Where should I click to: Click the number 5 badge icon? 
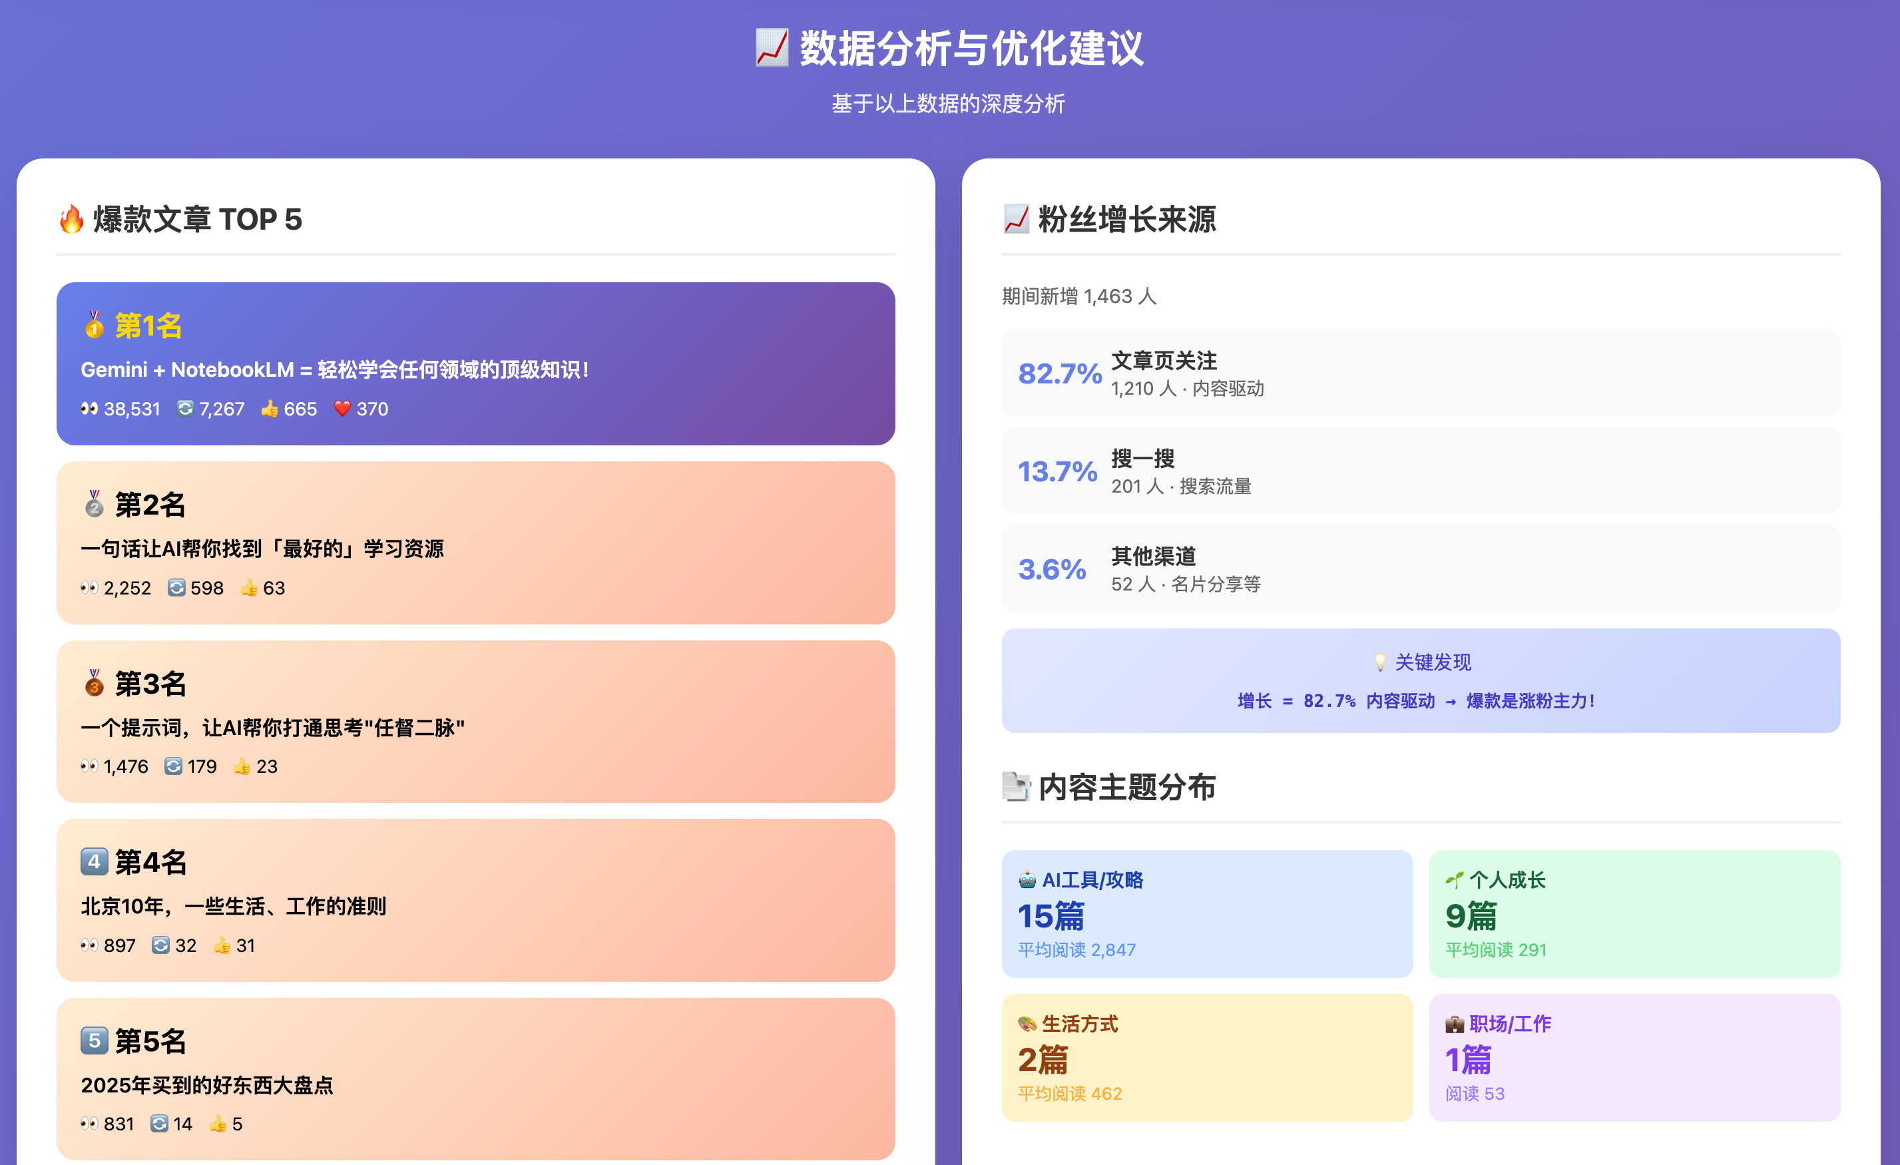click(94, 1040)
